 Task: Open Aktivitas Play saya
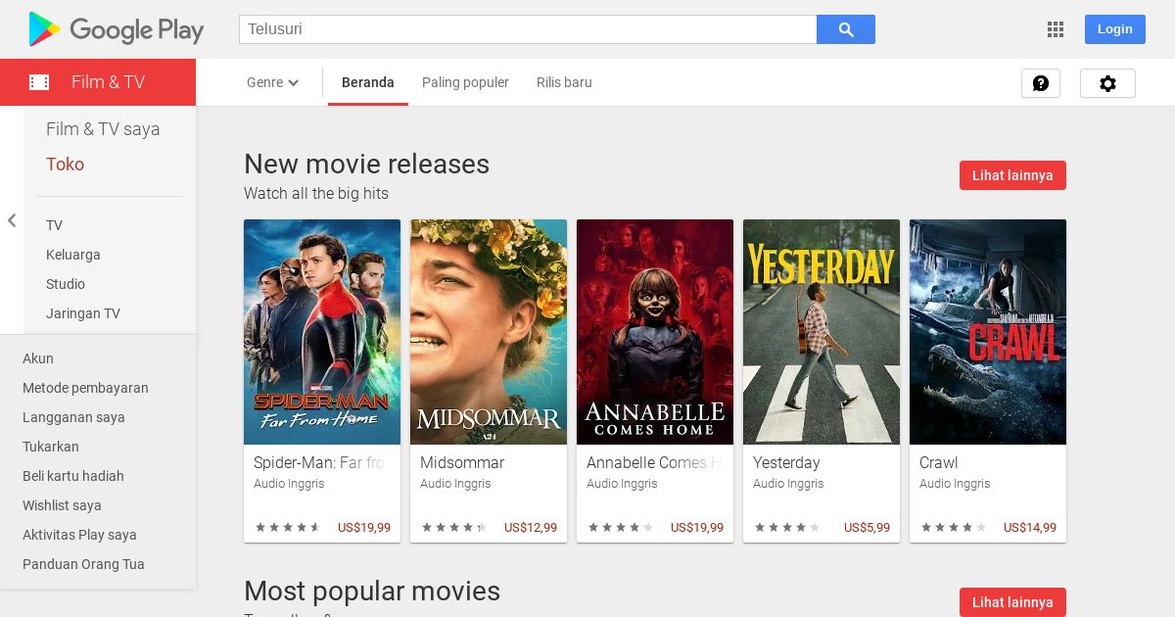coord(79,535)
